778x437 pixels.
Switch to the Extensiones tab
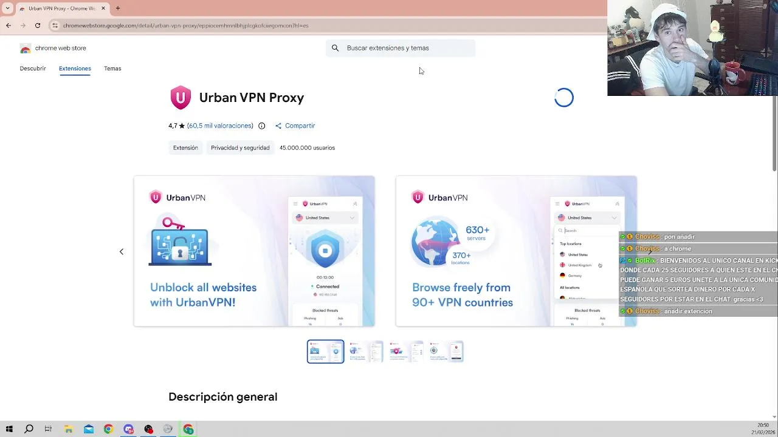(75, 69)
